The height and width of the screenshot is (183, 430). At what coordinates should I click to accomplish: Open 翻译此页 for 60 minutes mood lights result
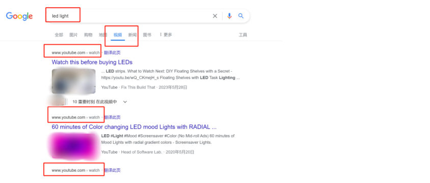112,117
